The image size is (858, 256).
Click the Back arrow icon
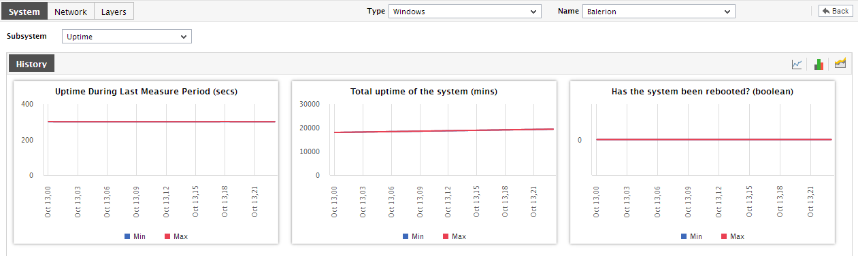coord(825,11)
